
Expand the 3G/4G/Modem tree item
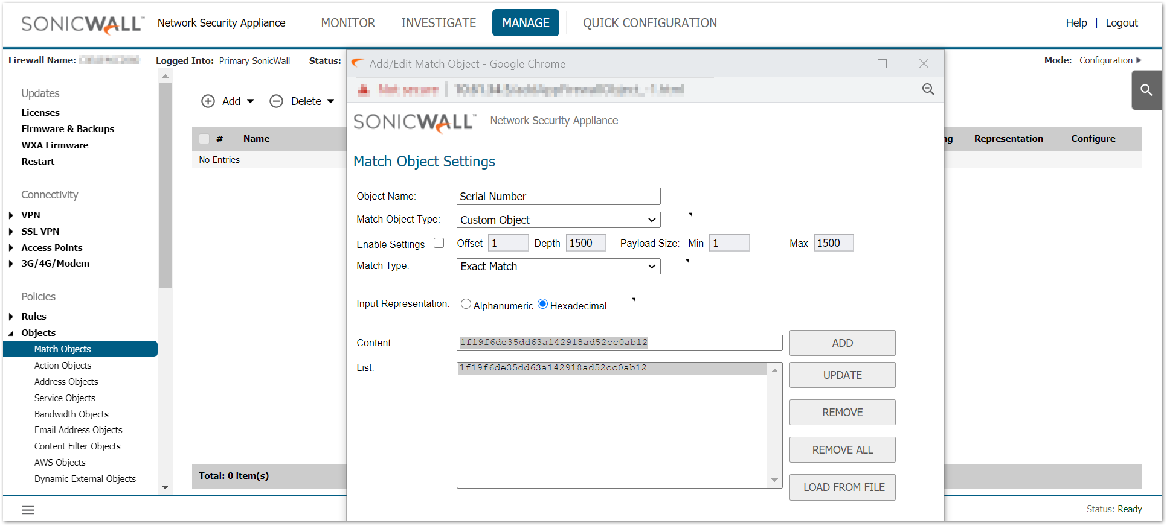(11, 264)
